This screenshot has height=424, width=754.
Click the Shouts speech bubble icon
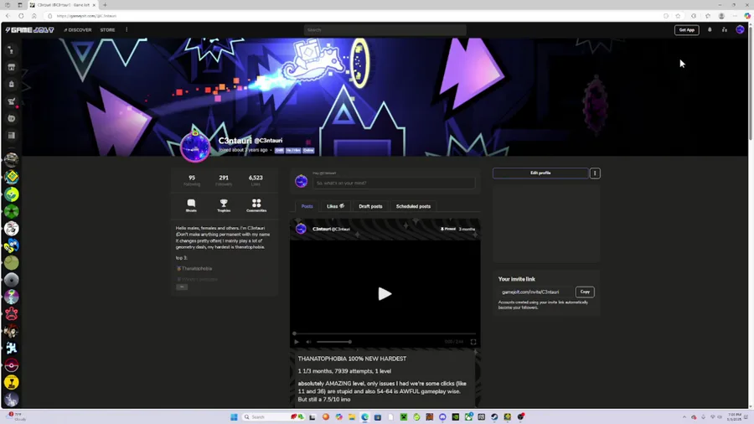pos(191,205)
